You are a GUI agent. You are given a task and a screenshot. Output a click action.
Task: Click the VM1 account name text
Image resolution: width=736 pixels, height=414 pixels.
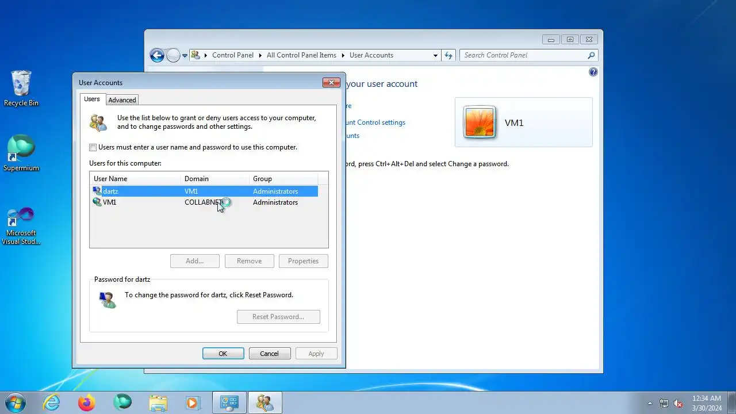click(514, 123)
